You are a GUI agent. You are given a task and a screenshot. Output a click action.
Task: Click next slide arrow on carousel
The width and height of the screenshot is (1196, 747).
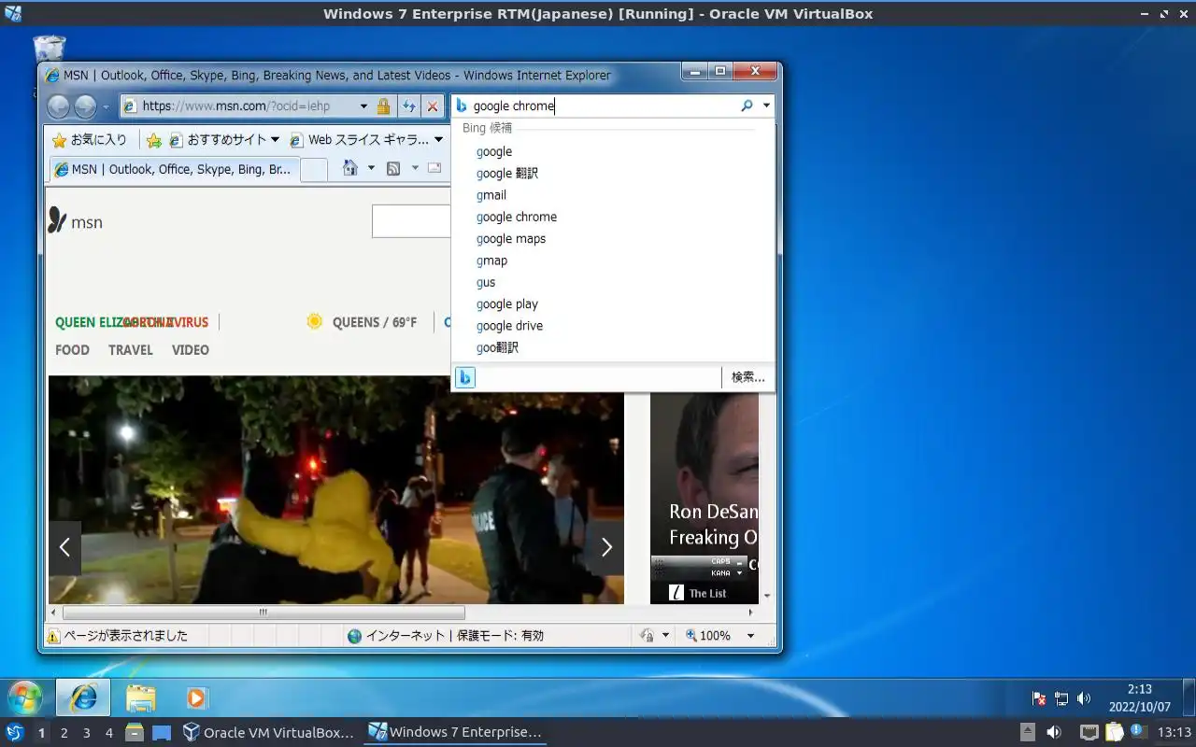(606, 548)
